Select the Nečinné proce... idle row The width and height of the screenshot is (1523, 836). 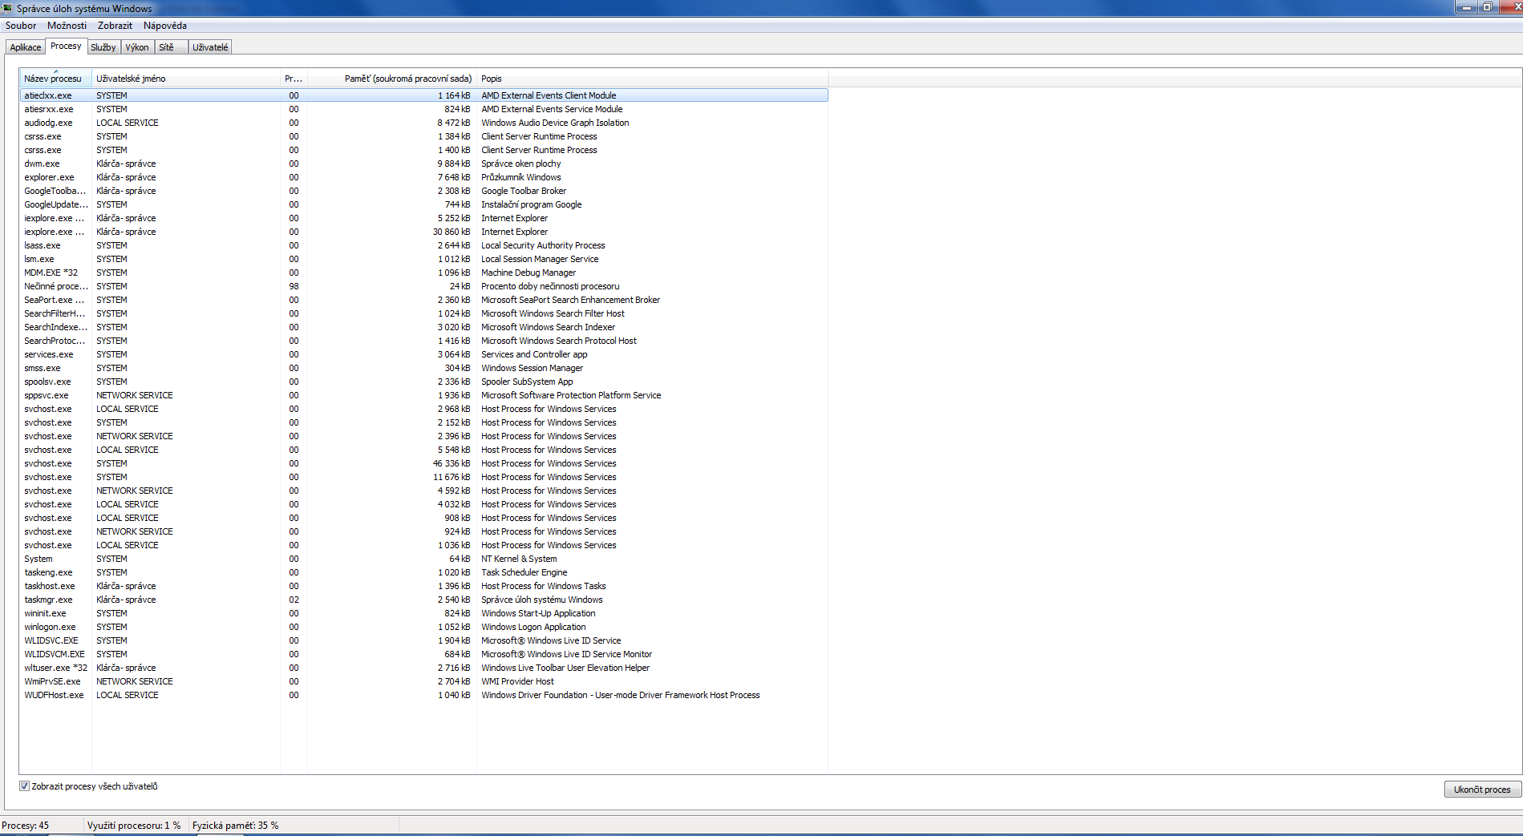423,286
